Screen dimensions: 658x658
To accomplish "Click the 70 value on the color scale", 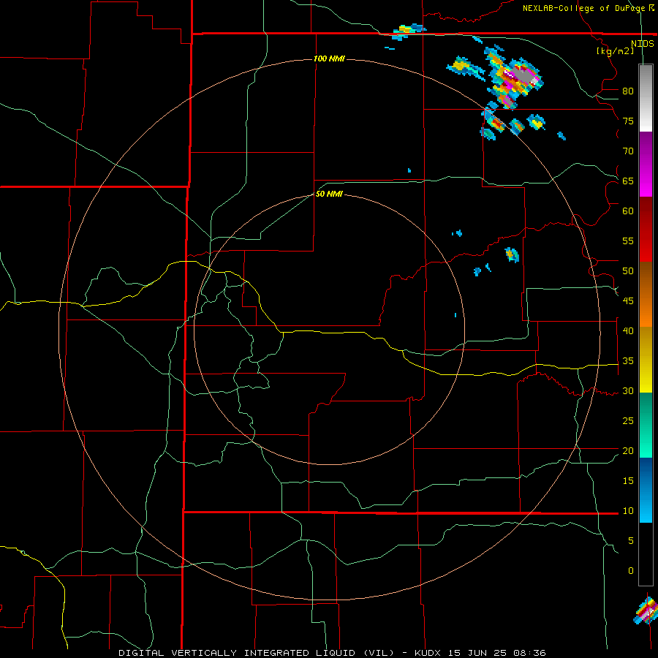I will click(628, 151).
